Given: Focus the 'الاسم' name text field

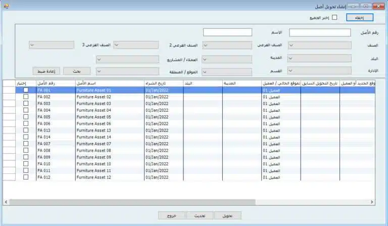Looking at the screenshot, I should click(x=227, y=32).
